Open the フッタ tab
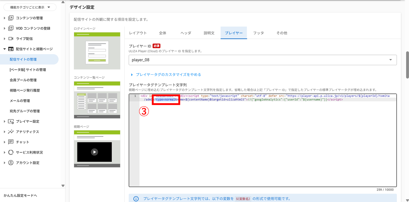 [258, 33]
